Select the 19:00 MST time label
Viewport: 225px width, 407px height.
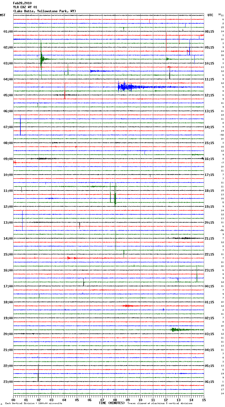pos(8,318)
